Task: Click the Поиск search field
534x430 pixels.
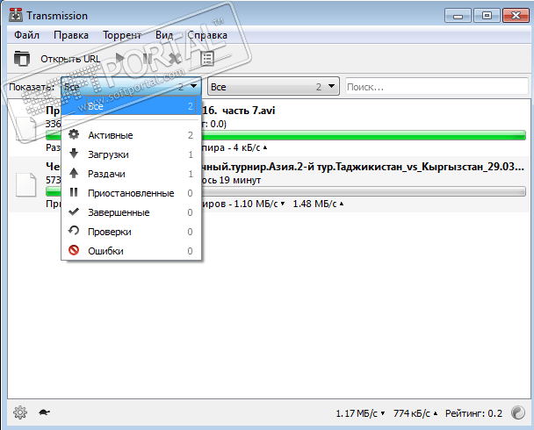Action: click(437, 86)
